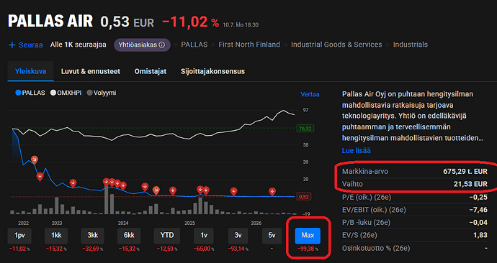Open the PALLAS ticker link

(x=194, y=45)
